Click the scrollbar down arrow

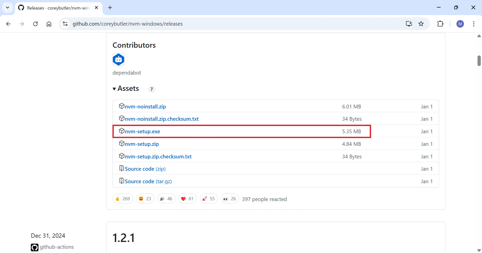pyautogui.click(x=479, y=250)
